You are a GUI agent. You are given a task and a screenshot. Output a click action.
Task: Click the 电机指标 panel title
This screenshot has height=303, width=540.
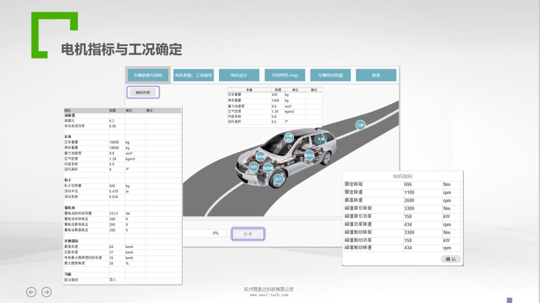point(402,176)
